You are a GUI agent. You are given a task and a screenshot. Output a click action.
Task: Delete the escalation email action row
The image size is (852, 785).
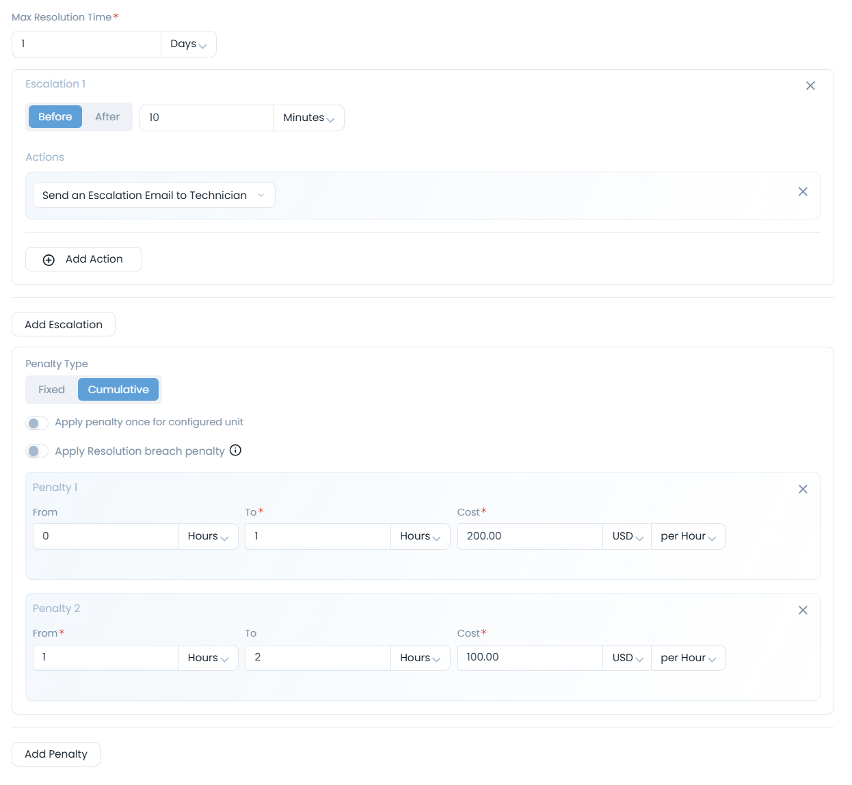803,191
